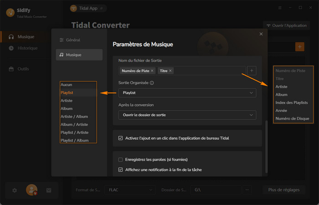The width and height of the screenshot is (319, 205).
Task: Browse output folder with ellipsis button
Action: (247, 189)
